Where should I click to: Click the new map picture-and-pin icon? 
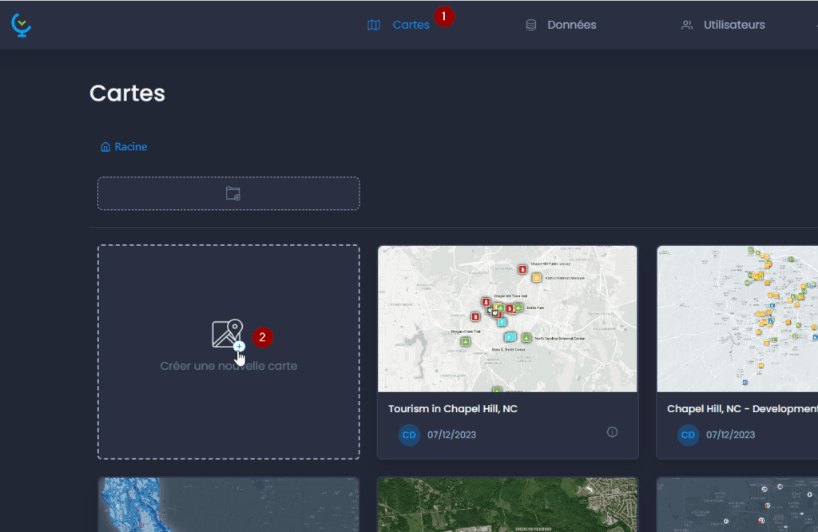tap(228, 335)
